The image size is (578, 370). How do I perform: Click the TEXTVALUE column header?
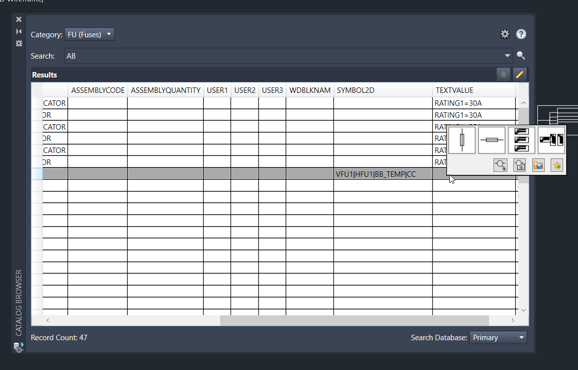coord(455,90)
